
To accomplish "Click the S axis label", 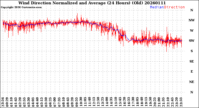I will pos(192,51).
